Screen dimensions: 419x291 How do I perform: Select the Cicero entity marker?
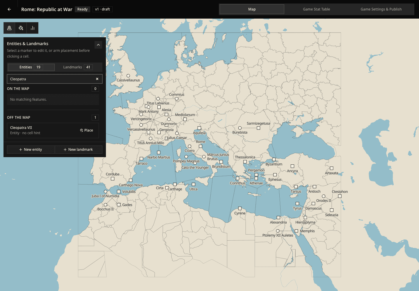pos(189,146)
